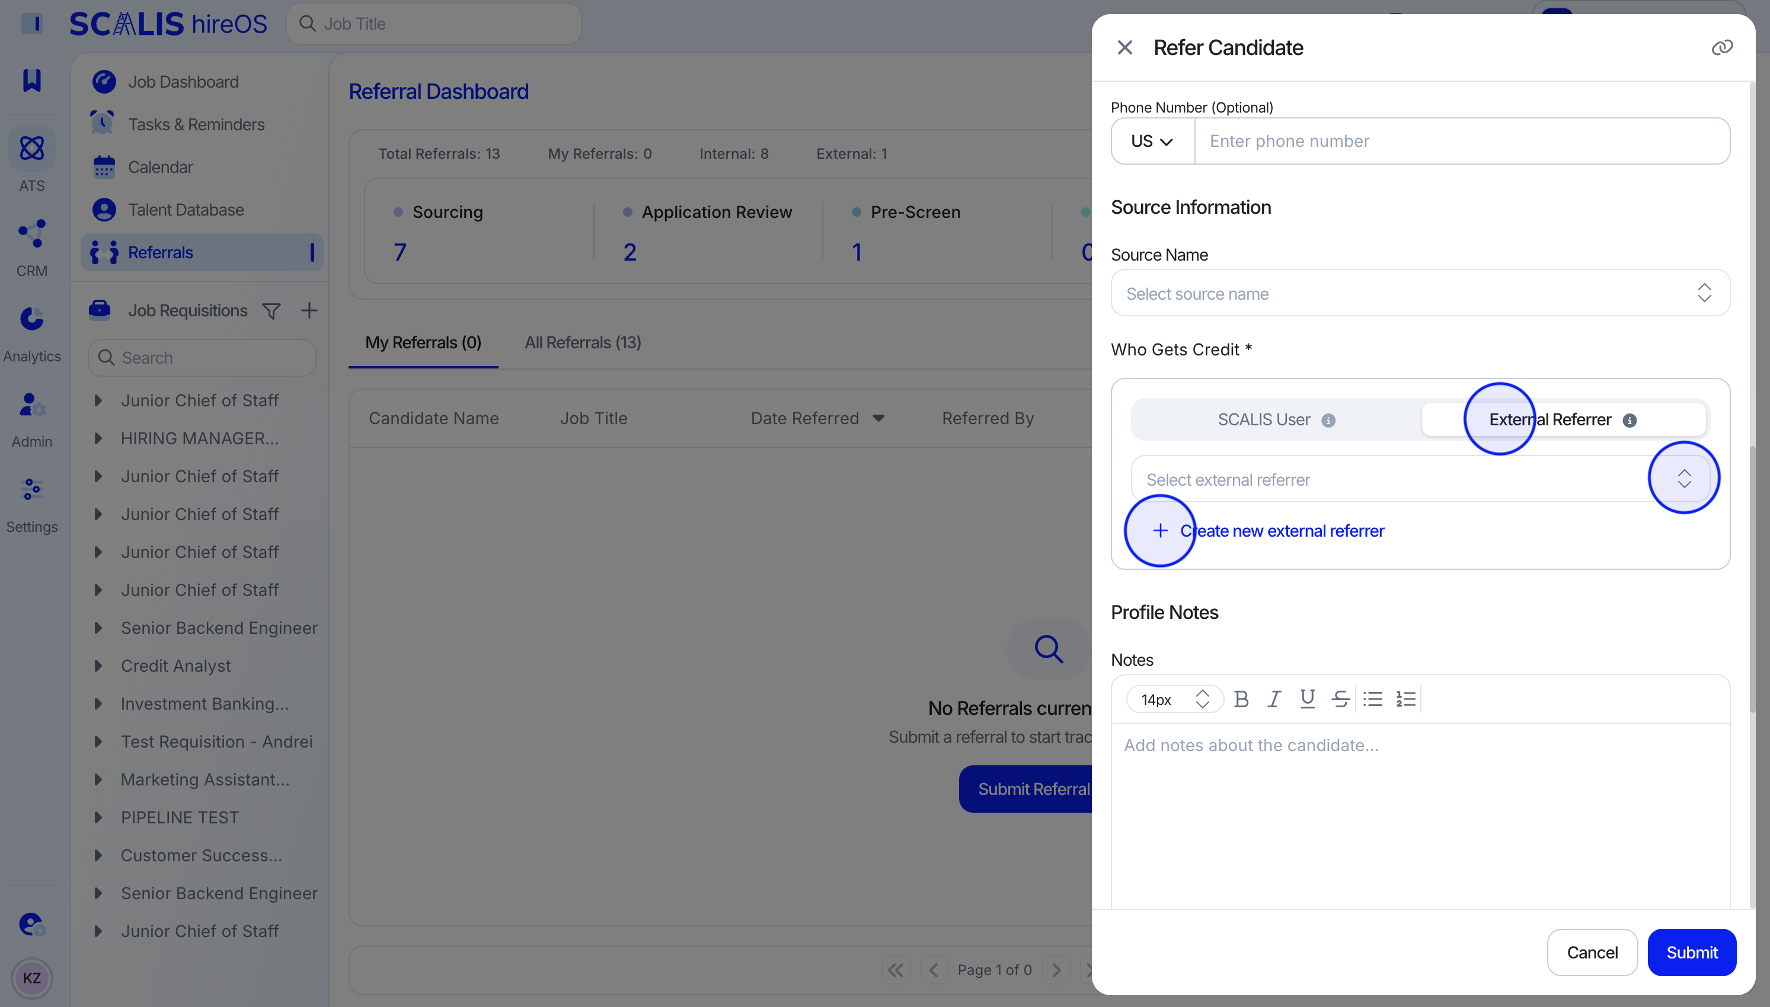This screenshot has width=1770, height=1007.
Task: Insert numbered list in Notes editor
Action: click(1406, 699)
